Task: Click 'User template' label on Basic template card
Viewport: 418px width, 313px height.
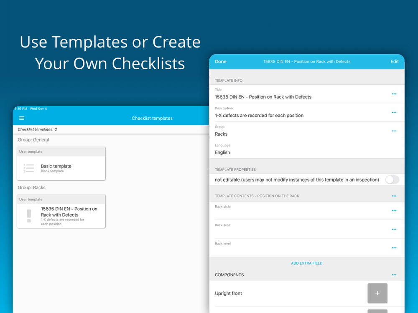Action: [x=31, y=151]
